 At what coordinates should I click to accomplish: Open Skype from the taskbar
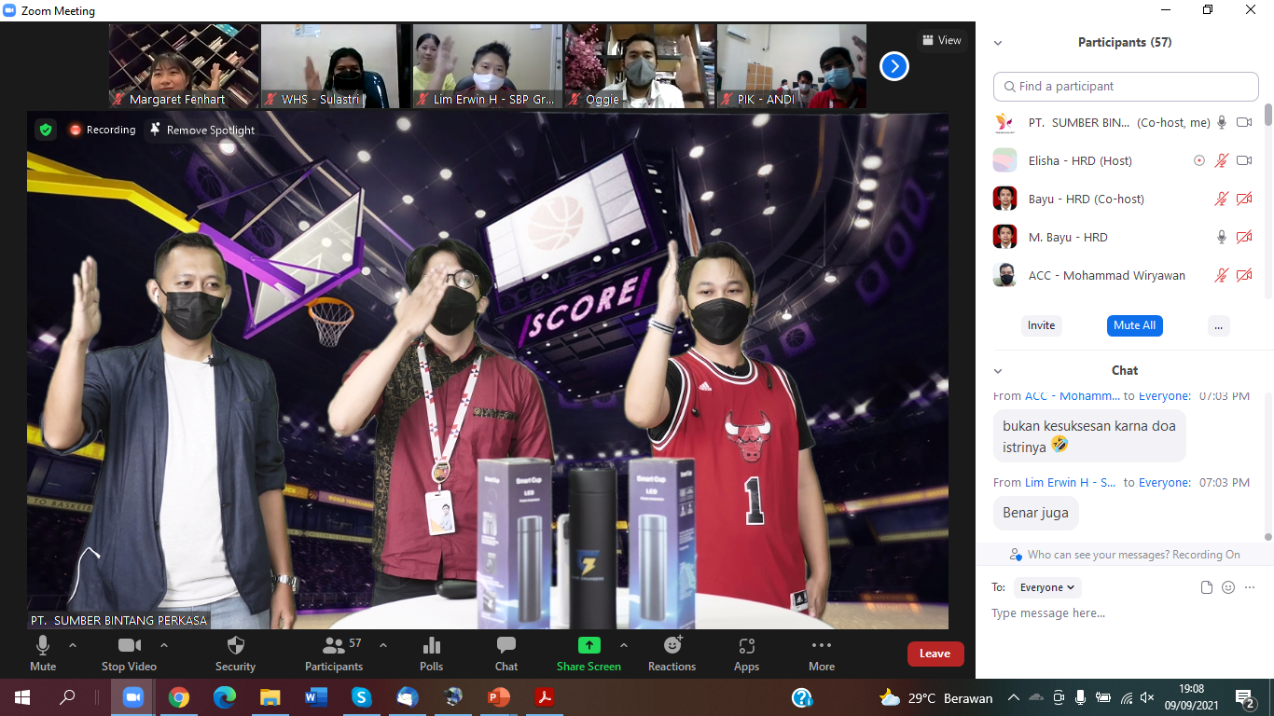coord(362,697)
